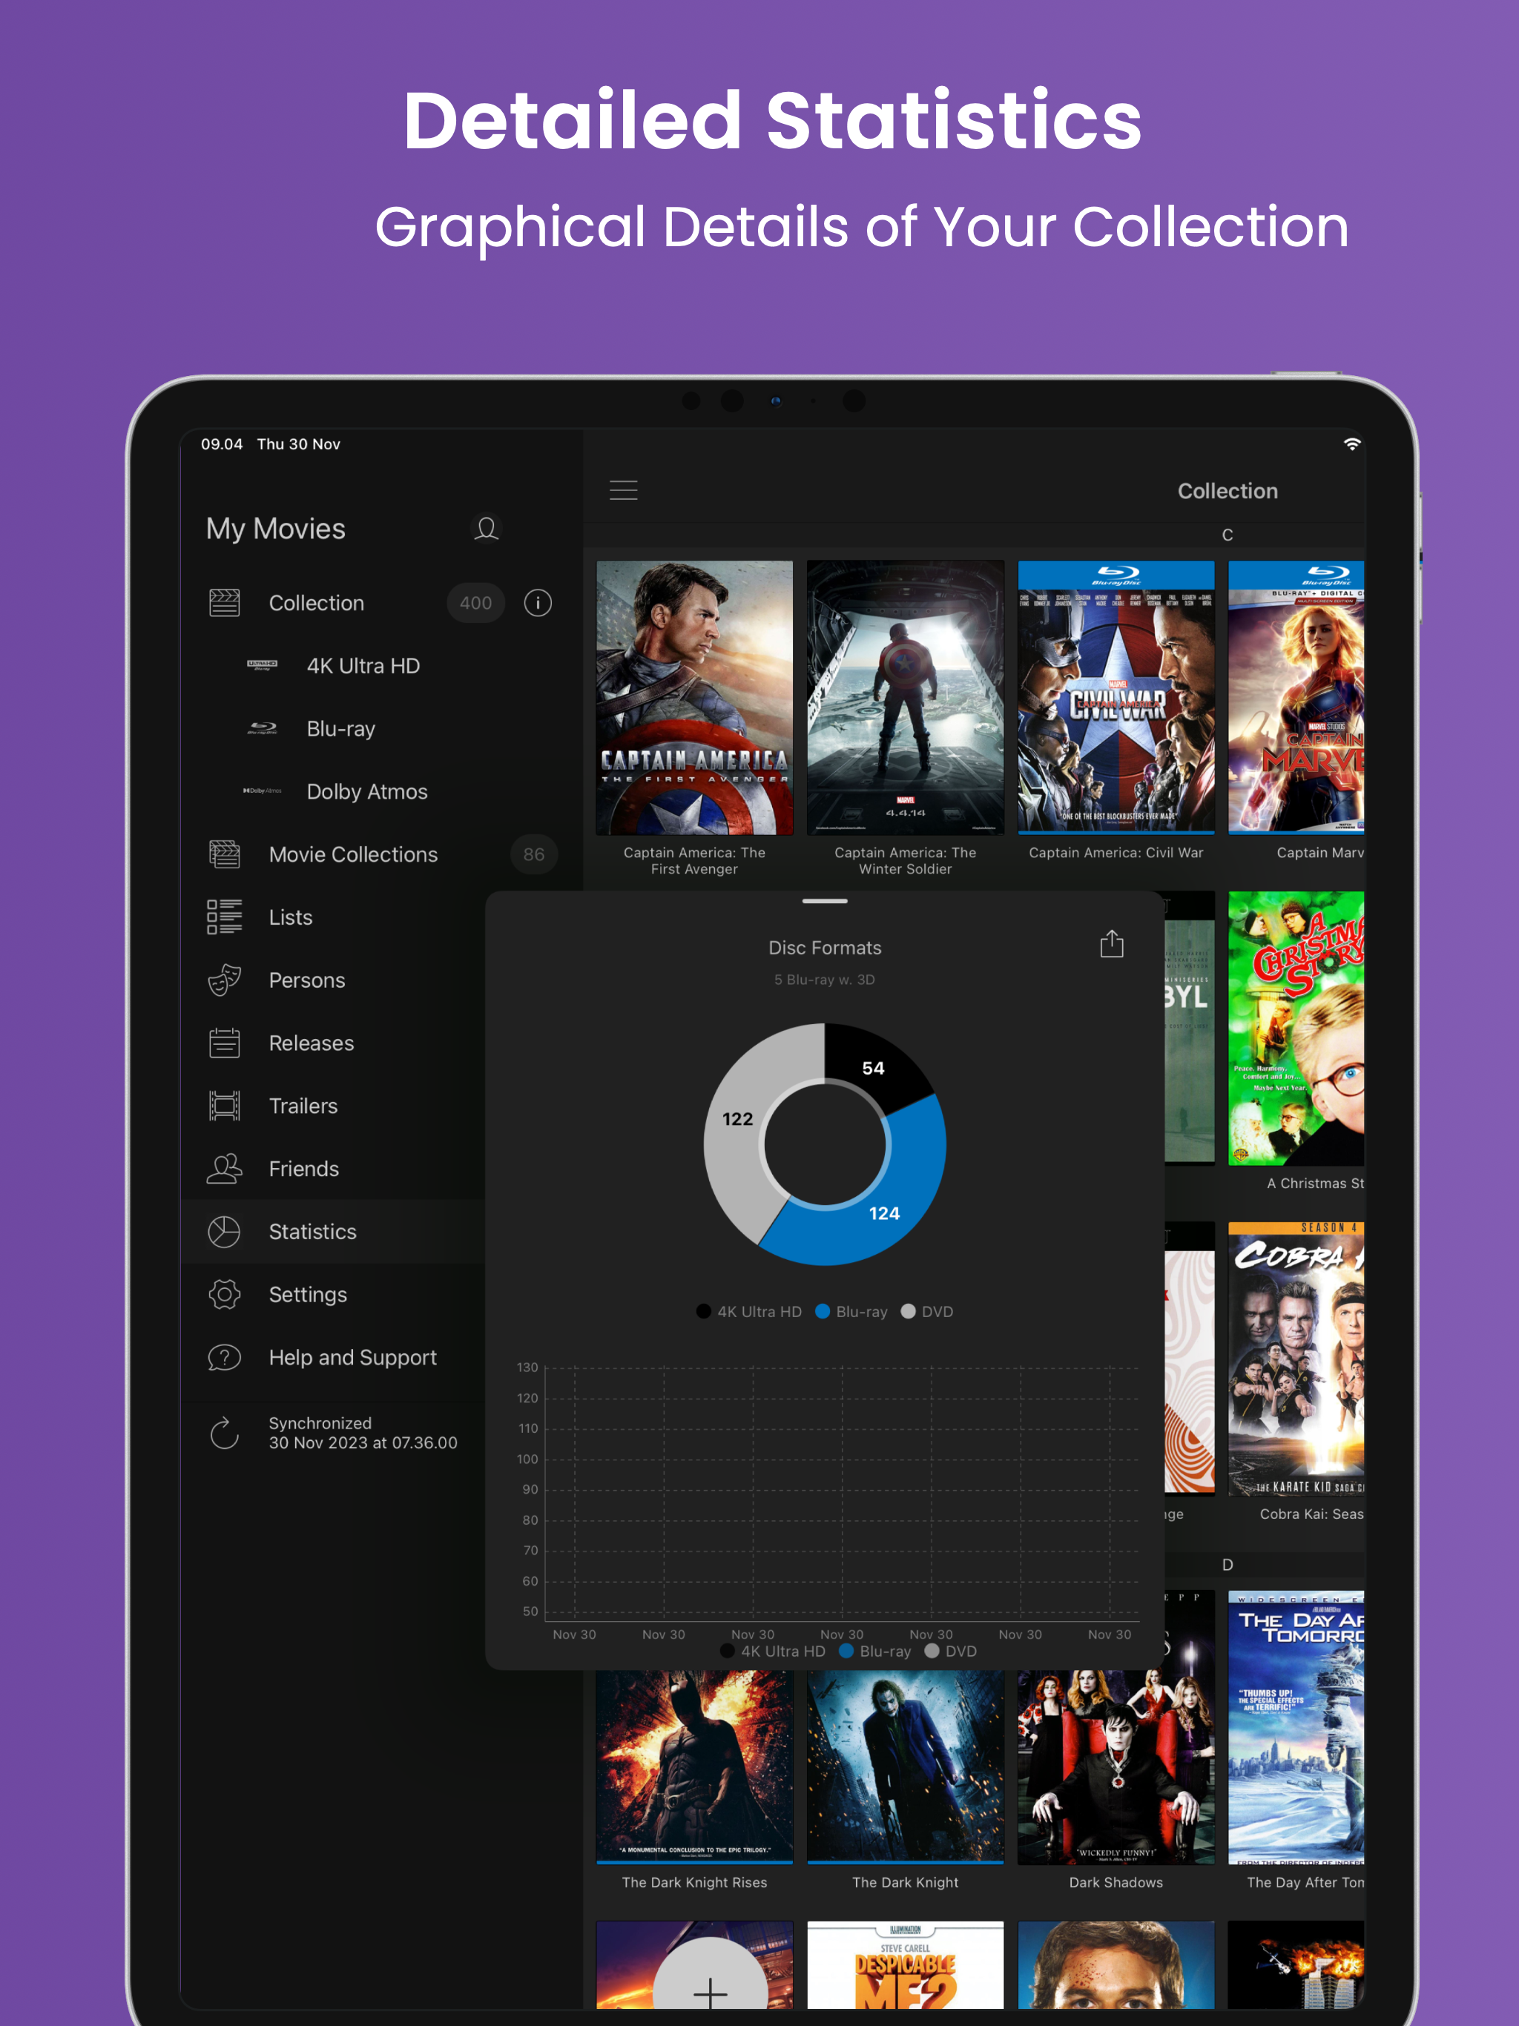
Task: Select 4K Ultra HD filter in sidebar
Action: [363, 666]
